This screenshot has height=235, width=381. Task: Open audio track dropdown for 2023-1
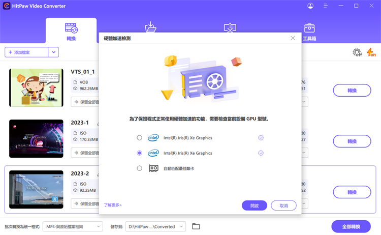(85, 153)
